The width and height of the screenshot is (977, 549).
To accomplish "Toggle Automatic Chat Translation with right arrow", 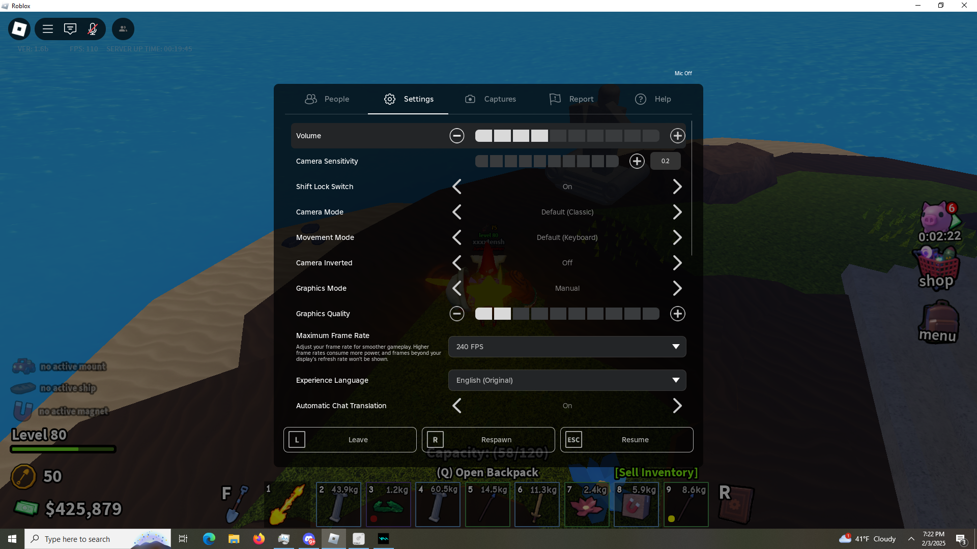I will tap(677, 406).
